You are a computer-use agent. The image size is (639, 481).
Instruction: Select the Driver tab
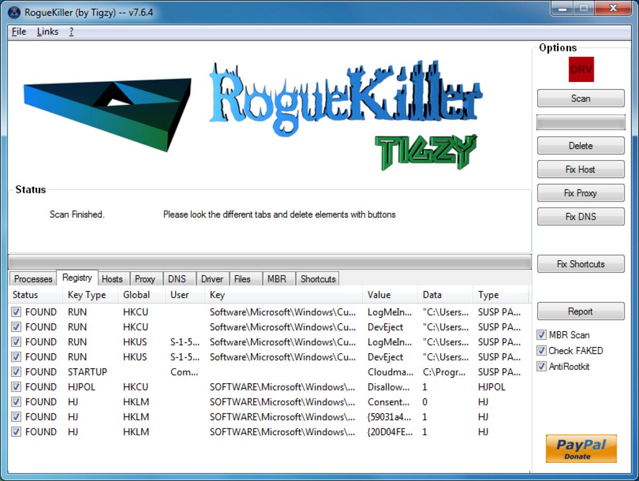click(x=212, y=278)
